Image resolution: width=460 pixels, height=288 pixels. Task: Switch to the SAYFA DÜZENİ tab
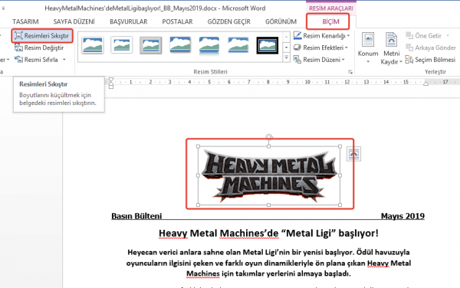point(74,21)
